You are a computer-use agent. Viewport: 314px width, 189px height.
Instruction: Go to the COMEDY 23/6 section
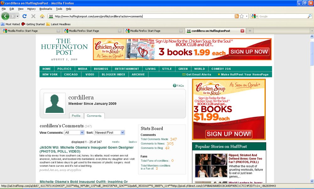tap(221, 69)
